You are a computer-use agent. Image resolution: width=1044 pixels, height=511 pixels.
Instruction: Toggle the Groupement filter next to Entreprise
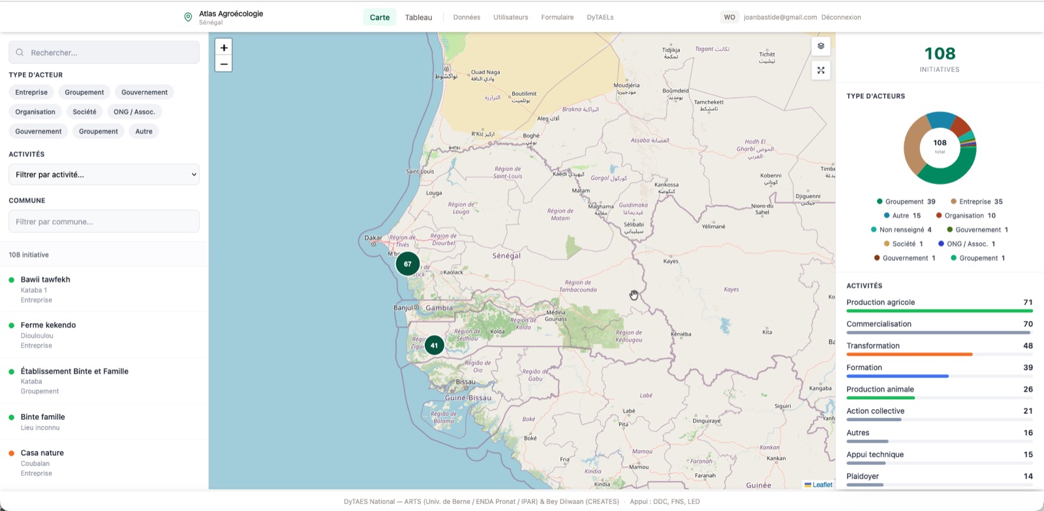[x=84, y=92]
